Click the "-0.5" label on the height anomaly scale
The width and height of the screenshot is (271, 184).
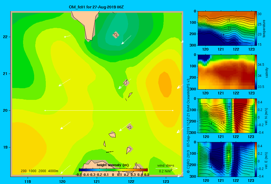tap(79, 175)
